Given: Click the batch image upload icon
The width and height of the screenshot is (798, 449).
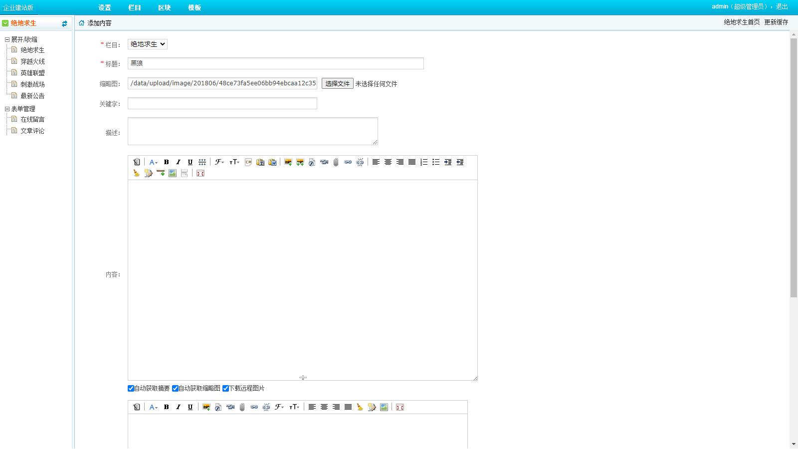Looking at the screenshot, I should [x=300, y=162].
